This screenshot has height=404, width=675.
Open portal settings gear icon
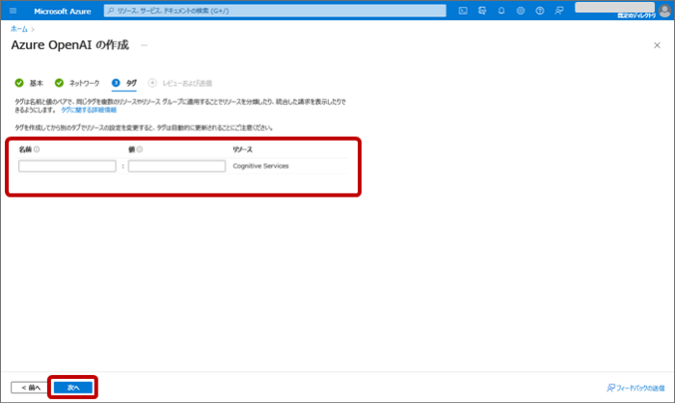(x=521, y=11)
